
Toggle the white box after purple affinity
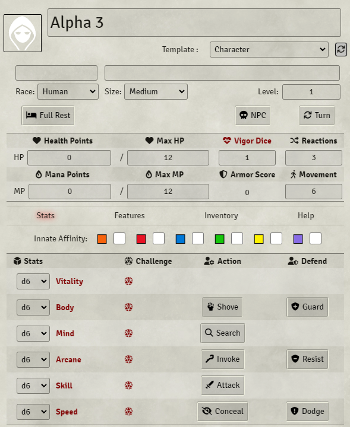[x=316, y=239]
